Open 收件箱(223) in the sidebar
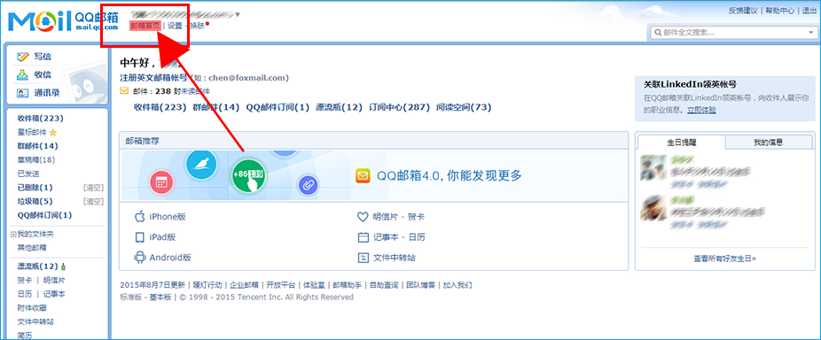 click(40, 119)
